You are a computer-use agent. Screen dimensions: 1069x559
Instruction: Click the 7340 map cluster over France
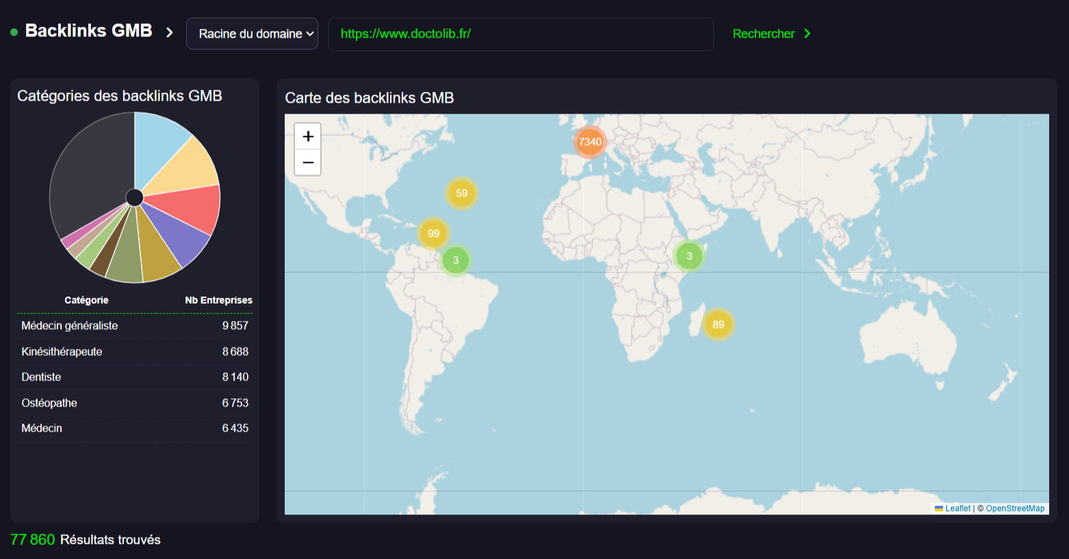click(590, 142)
